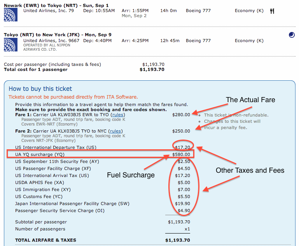The height and width of the screenshot is (246, 299).
Task: Click the $580.00 surcharge amount
Action: click(181, 154)
